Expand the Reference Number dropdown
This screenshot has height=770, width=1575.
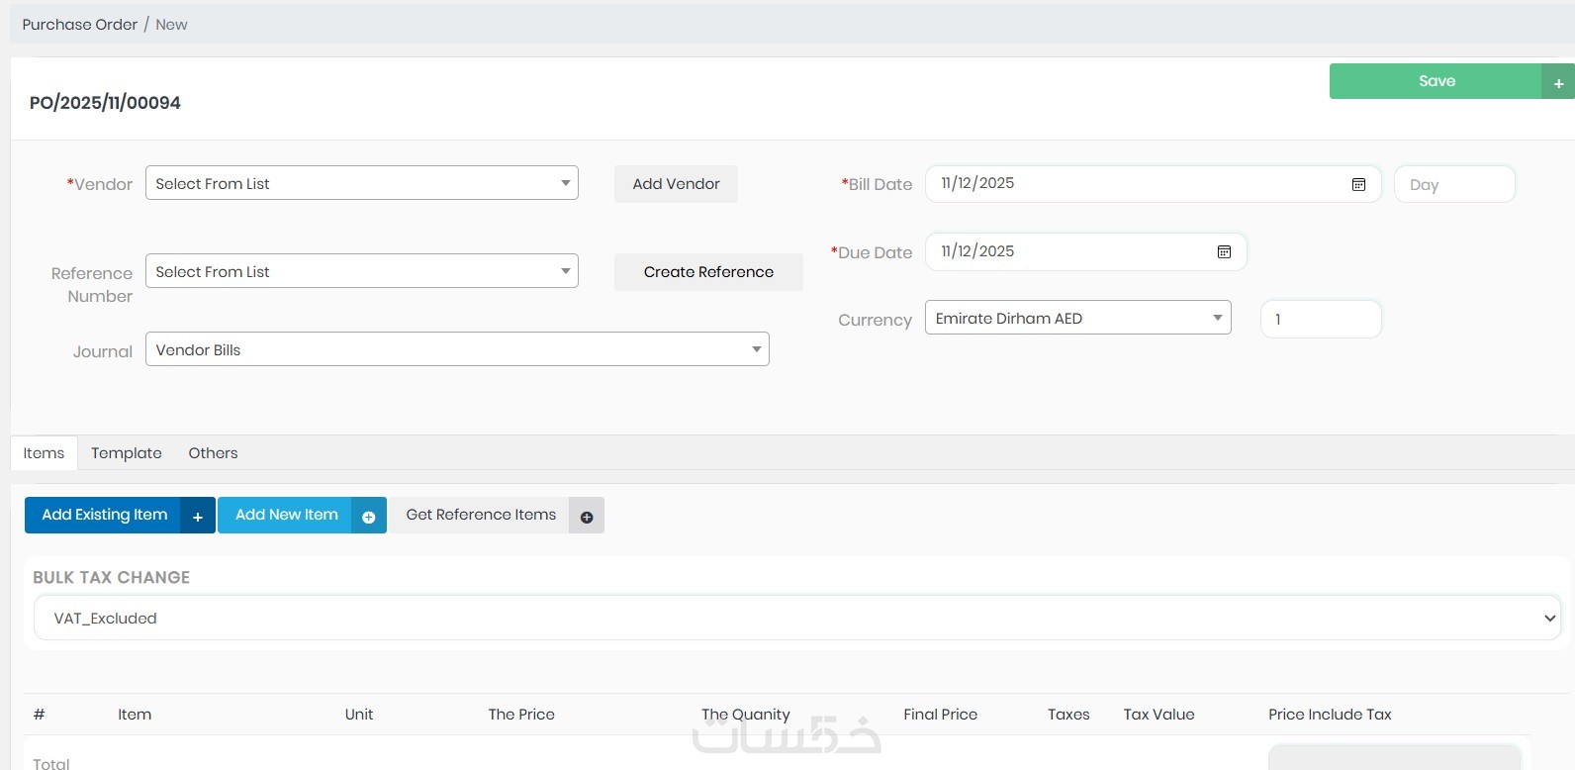click(362, 271)
